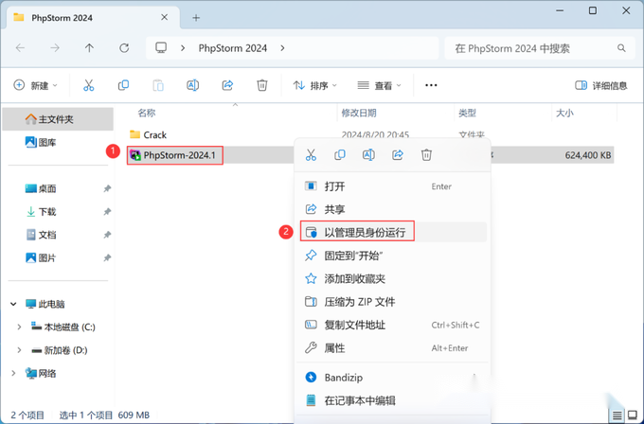Expand the 本地磁盘 (C:) tree node
Screen dimensions: 644x424
pyautogui.click(x=19, y=327)
